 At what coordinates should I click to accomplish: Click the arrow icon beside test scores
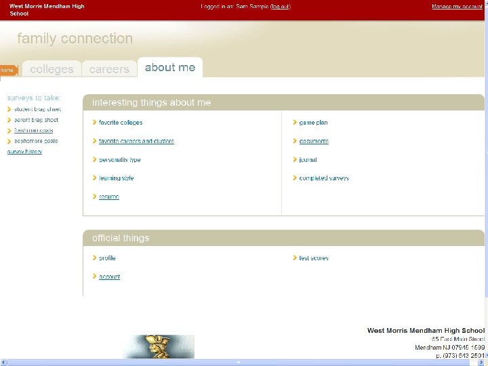tap(295, 258)
